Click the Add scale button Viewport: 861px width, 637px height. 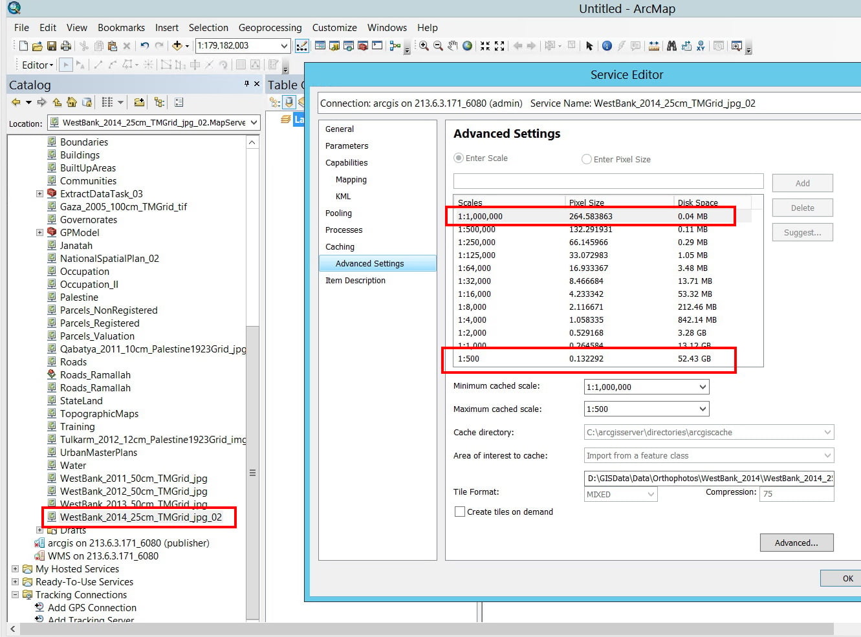tap(802, 183)
